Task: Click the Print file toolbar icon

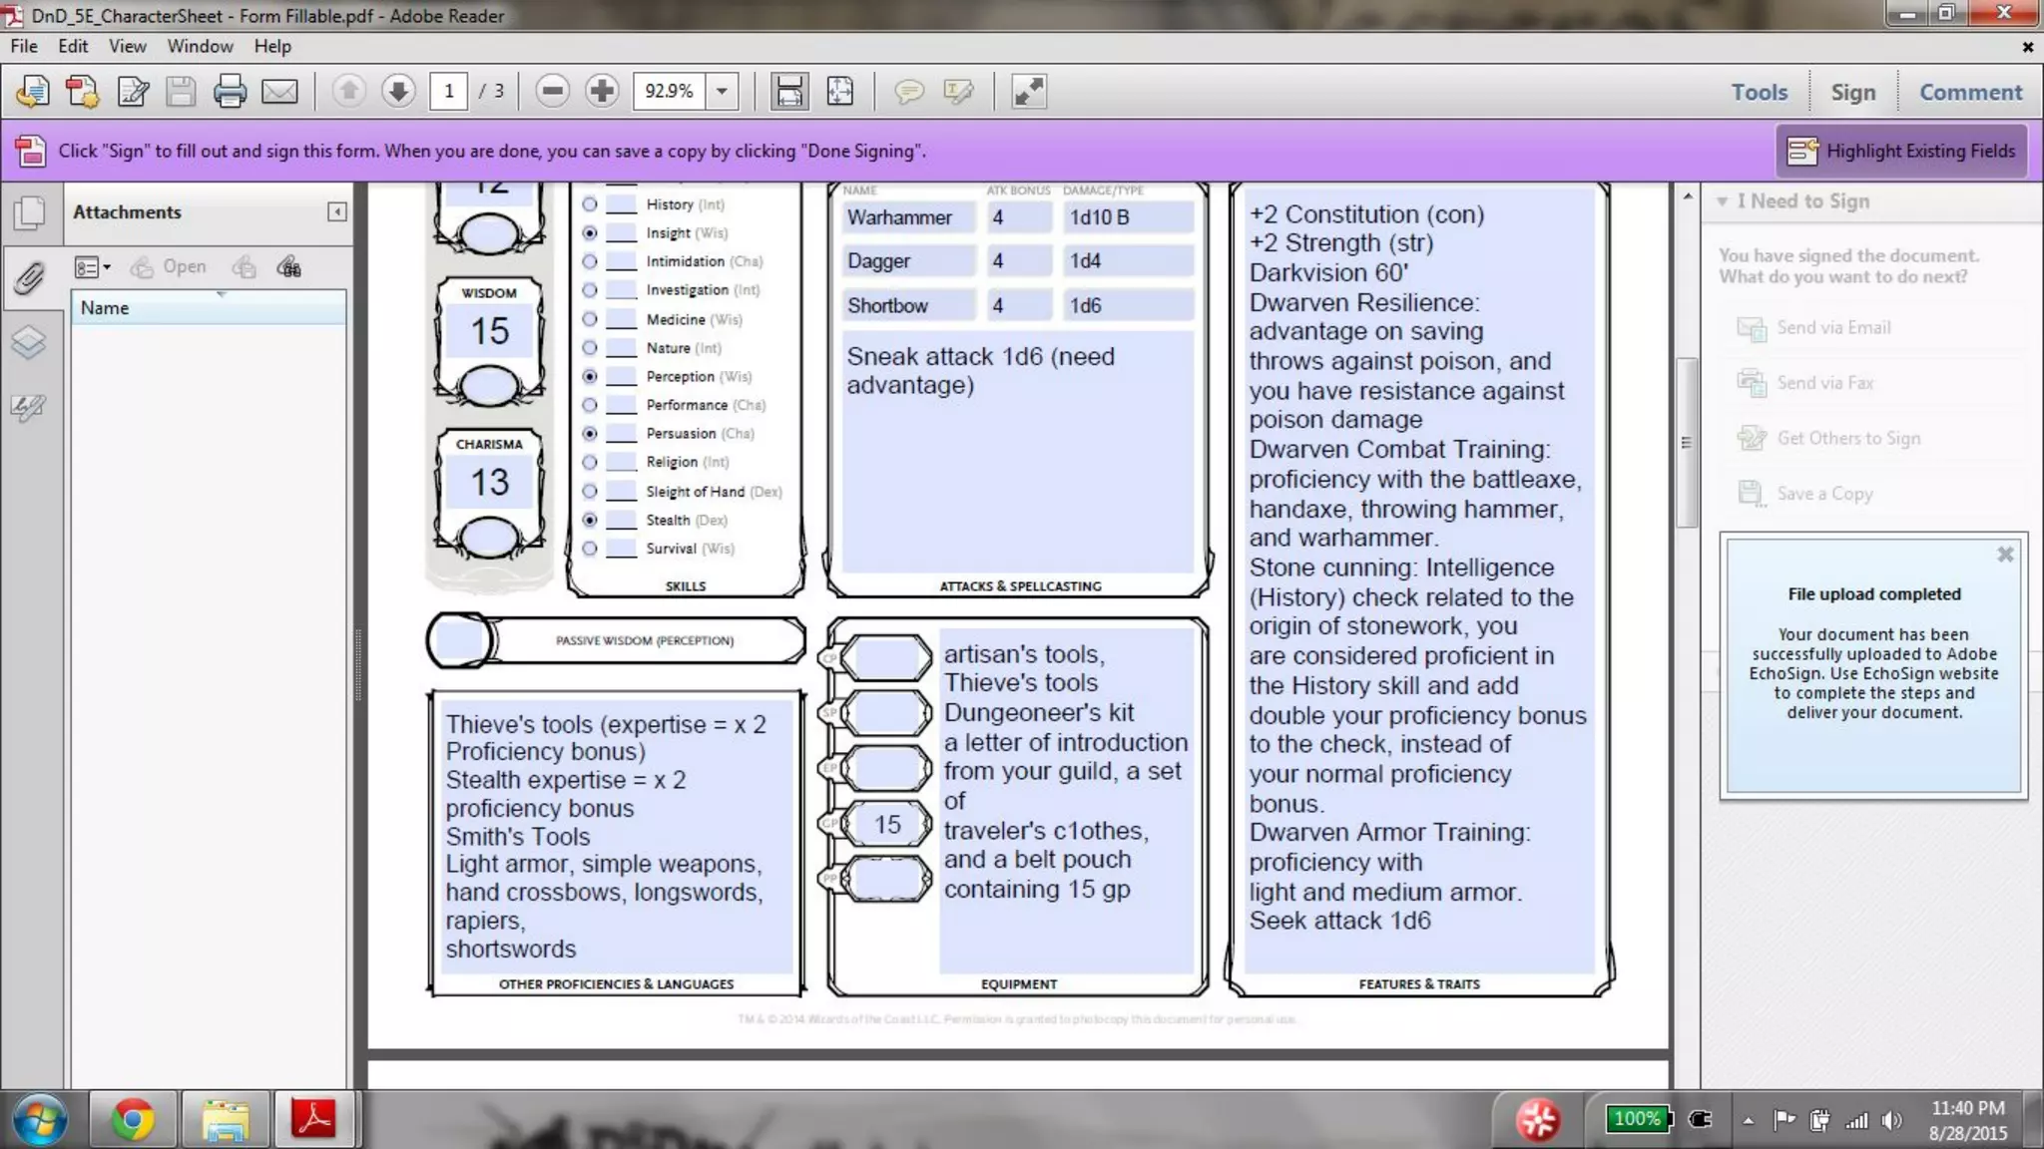Action: pos(230,92)
